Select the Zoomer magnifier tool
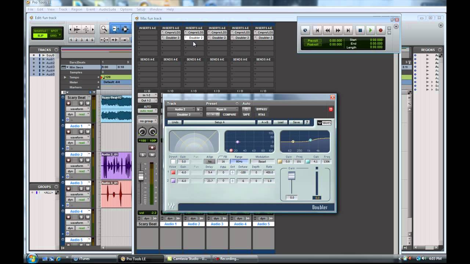Image resolution: width=470 pixels, height=264 pixels. click(x=104, y=29)
